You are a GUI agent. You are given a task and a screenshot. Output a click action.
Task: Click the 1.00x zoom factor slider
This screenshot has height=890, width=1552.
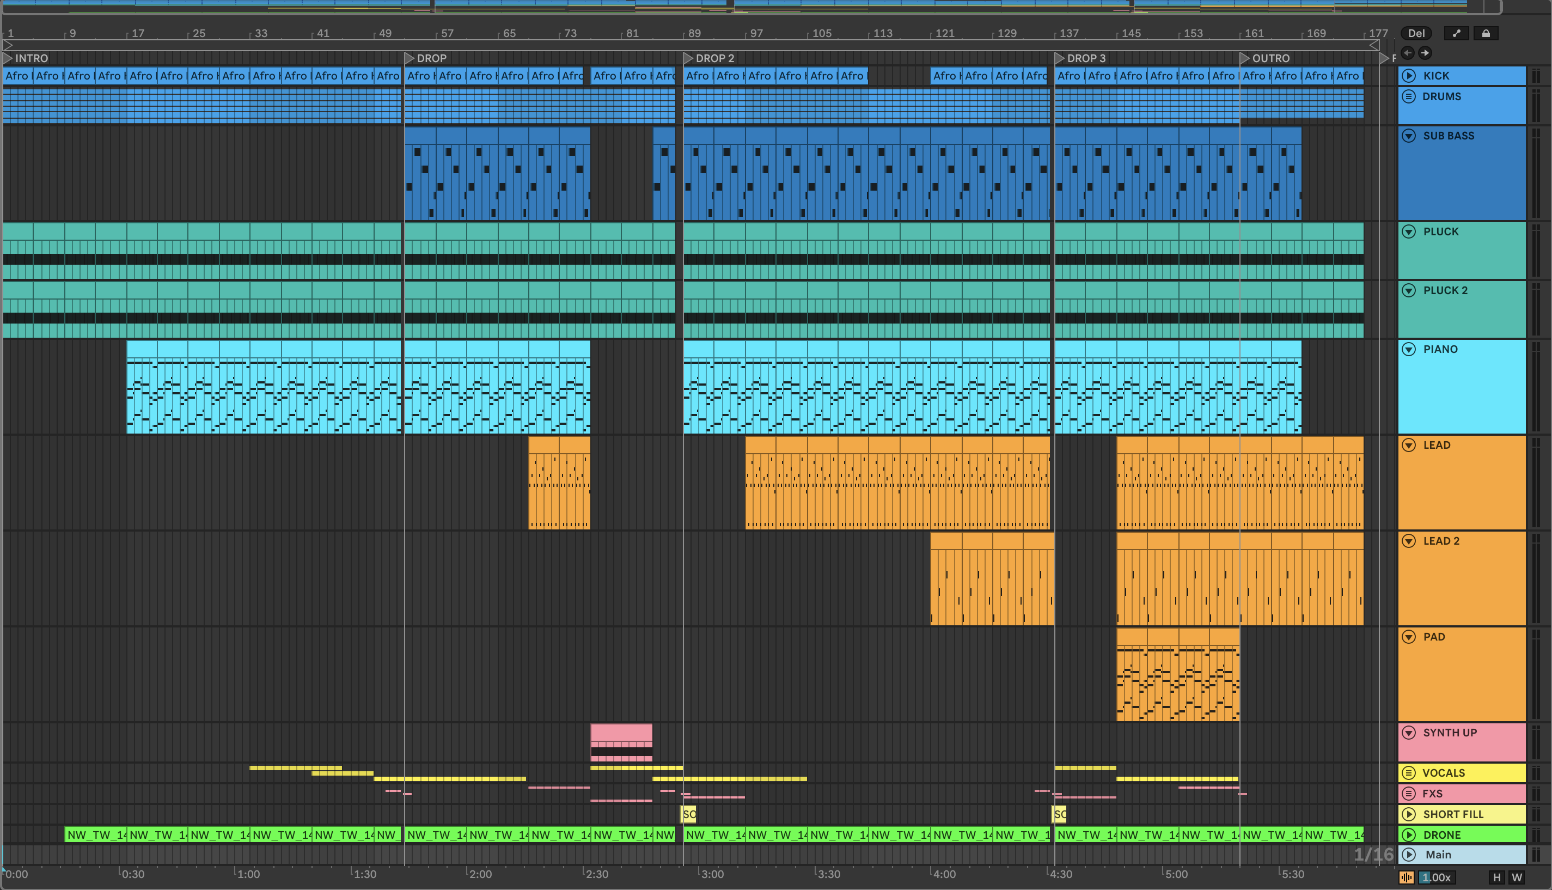point(1437,877)
